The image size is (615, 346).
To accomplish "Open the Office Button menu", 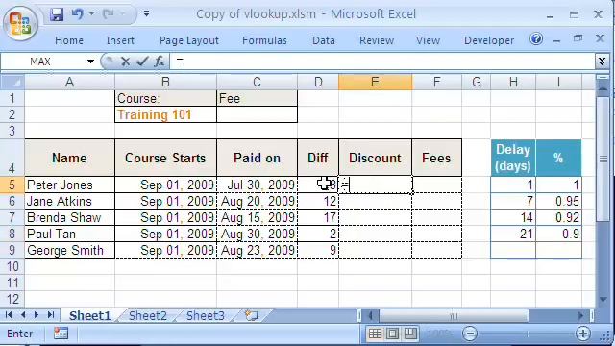I will click(20, 23).
